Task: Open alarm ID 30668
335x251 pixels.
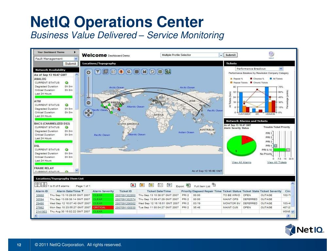Action: point(40,195)
